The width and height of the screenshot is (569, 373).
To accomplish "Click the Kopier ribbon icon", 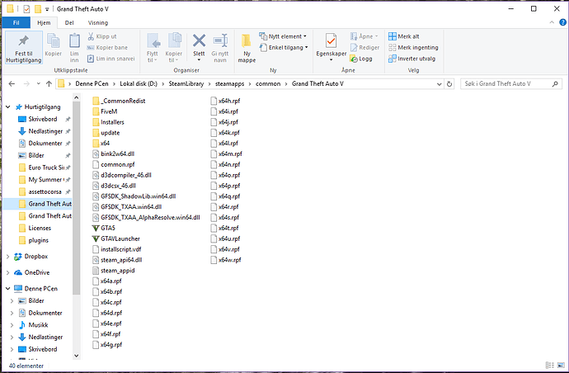I will pyautogui.click(x=54, y=45).
